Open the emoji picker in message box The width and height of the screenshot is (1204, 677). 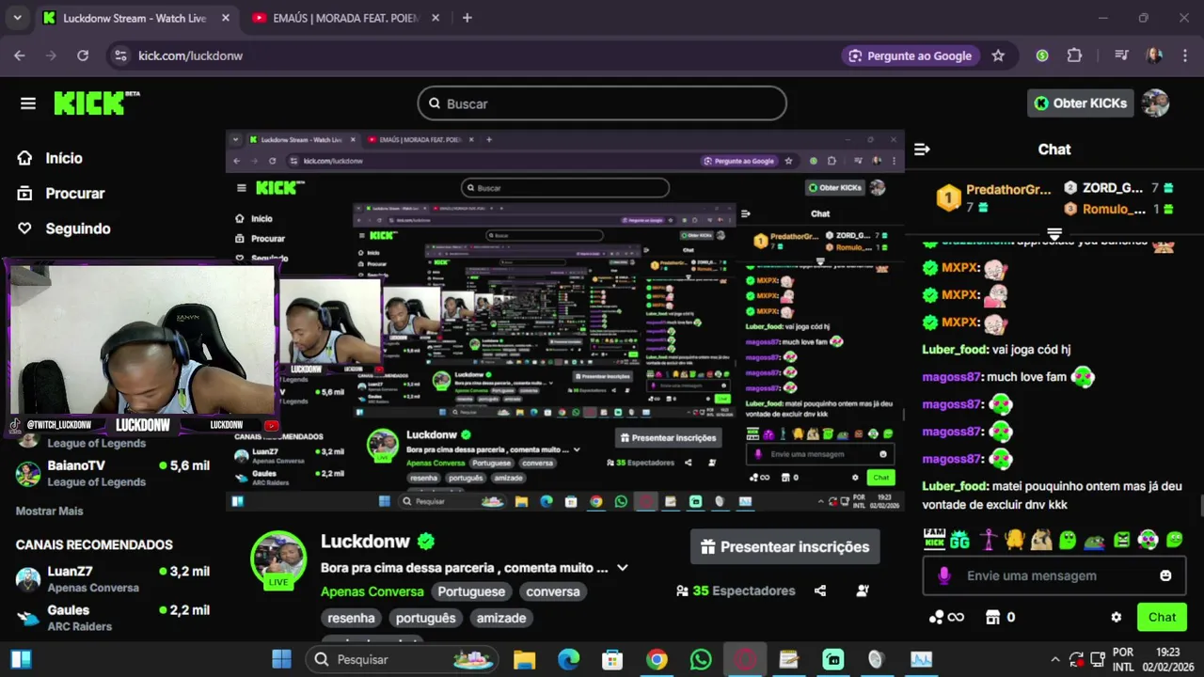point(1165,575)
